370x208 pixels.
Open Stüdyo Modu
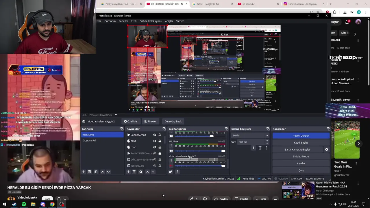(x=301, y=156)
